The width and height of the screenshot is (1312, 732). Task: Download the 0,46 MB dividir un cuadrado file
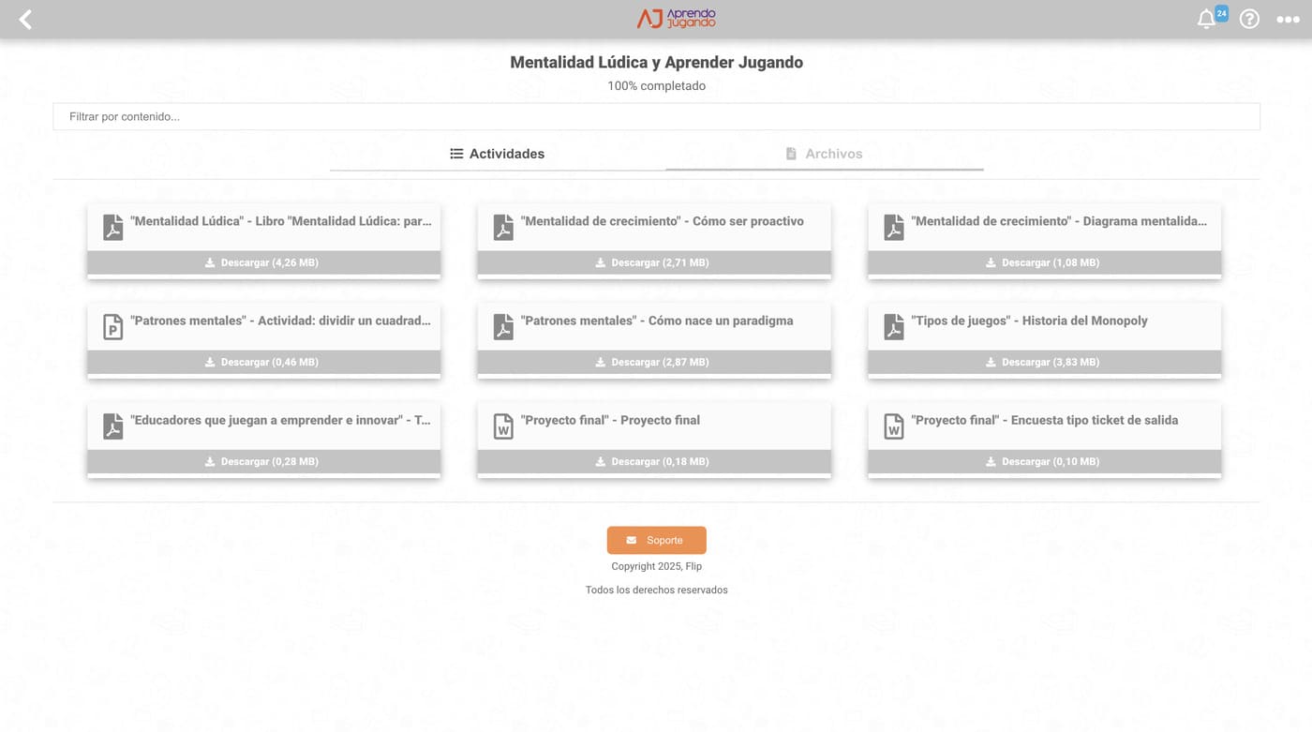pos(264,362)
